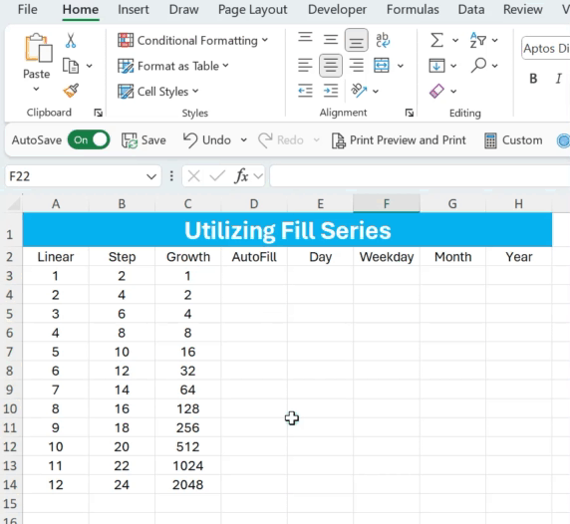570x524 pixels.
Task: Click the Utilizing Fill Series title
Action: coord(287,230)
